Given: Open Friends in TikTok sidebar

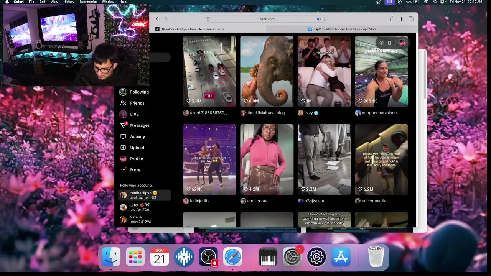Looking at the screenshot, I should point(132,103).
